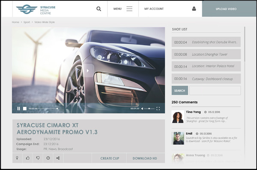Go to the Sport breadcrumb link
Screen dimensions: 257x170
tap(27, 22)
